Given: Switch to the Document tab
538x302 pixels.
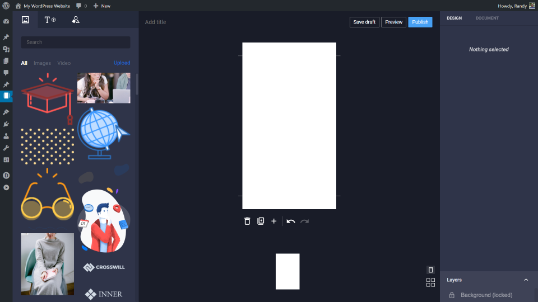Looking at the screenshot, I should point(487,18).
